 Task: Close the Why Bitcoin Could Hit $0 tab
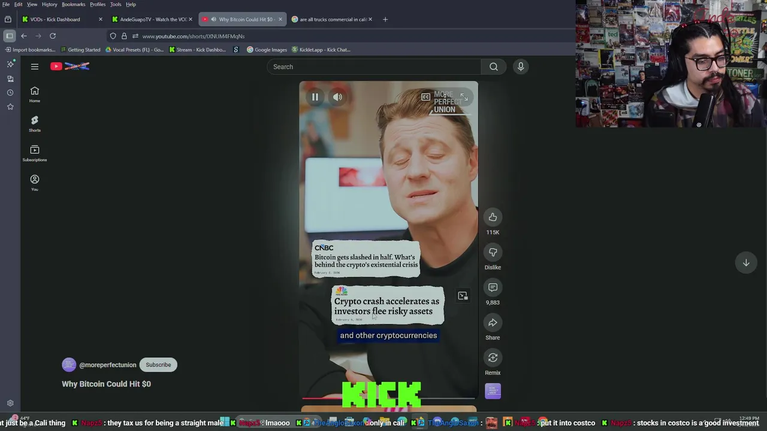coord(280,19)
